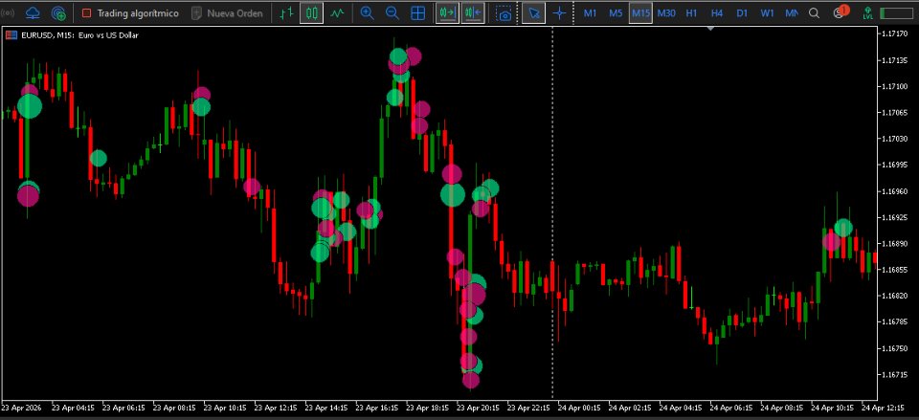
Task: Toggle the Trading algorítmico button
Action: click(x=130, y=12)
